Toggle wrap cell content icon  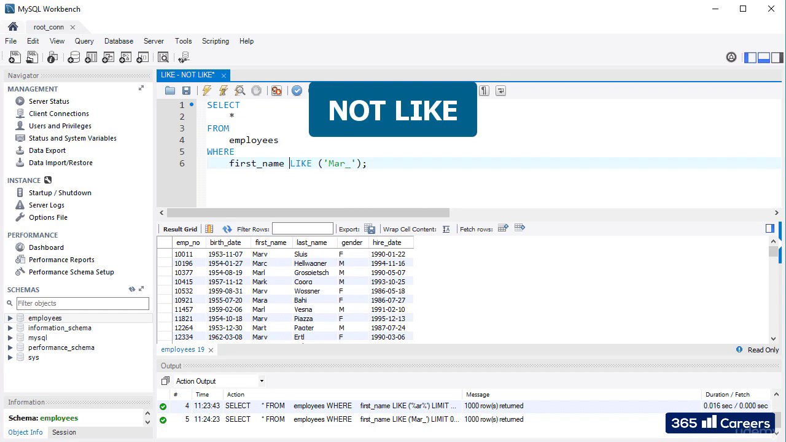446,229
